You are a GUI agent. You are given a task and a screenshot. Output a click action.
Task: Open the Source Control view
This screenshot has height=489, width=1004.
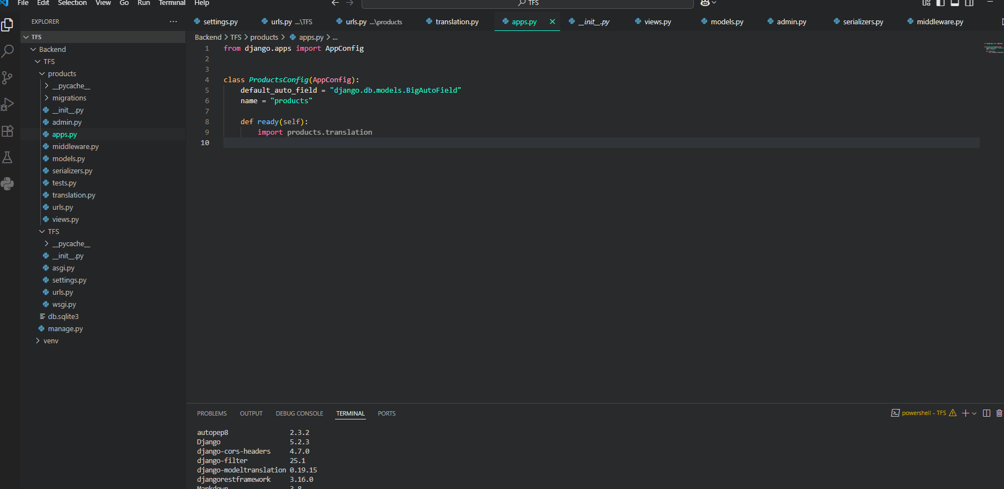[x=8, y=78]
